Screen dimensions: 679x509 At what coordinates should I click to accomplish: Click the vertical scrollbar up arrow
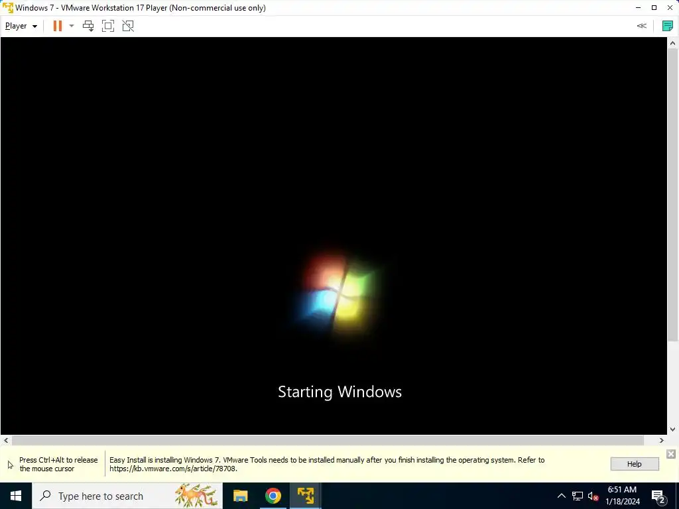(672, 43)
